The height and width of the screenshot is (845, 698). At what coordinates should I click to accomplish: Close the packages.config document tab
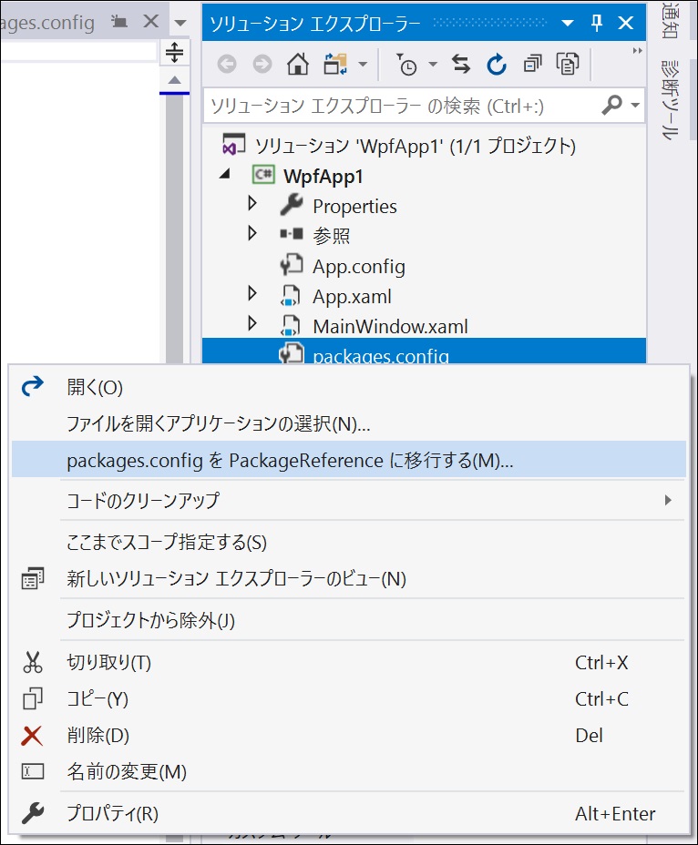click(x=151, y=22)
